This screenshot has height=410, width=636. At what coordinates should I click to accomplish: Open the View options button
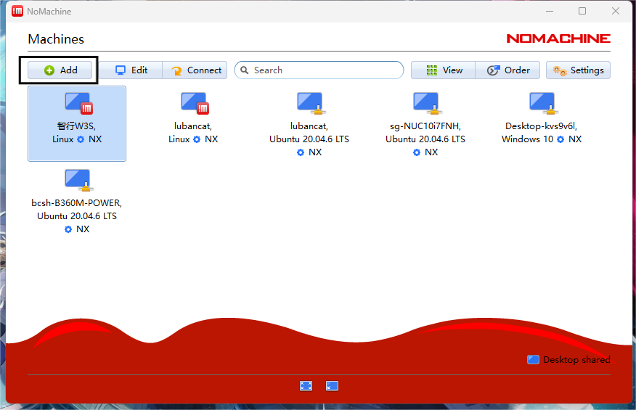click(x=443, y=70)
